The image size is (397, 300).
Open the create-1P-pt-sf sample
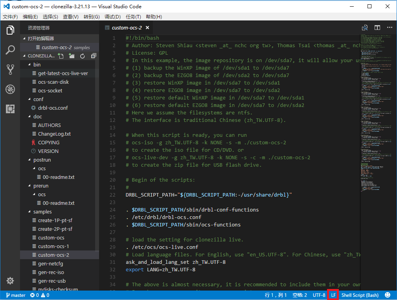point(55,221)
